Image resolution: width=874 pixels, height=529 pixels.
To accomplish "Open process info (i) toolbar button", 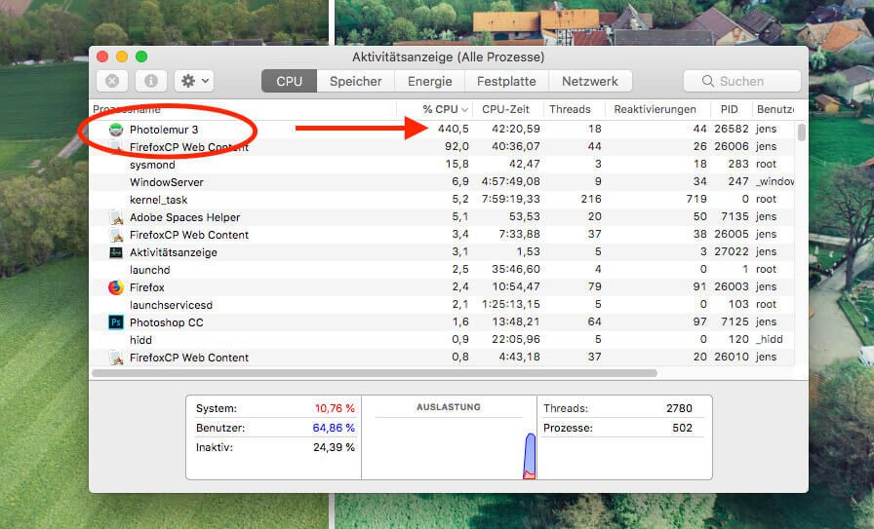I will point(150,81).
